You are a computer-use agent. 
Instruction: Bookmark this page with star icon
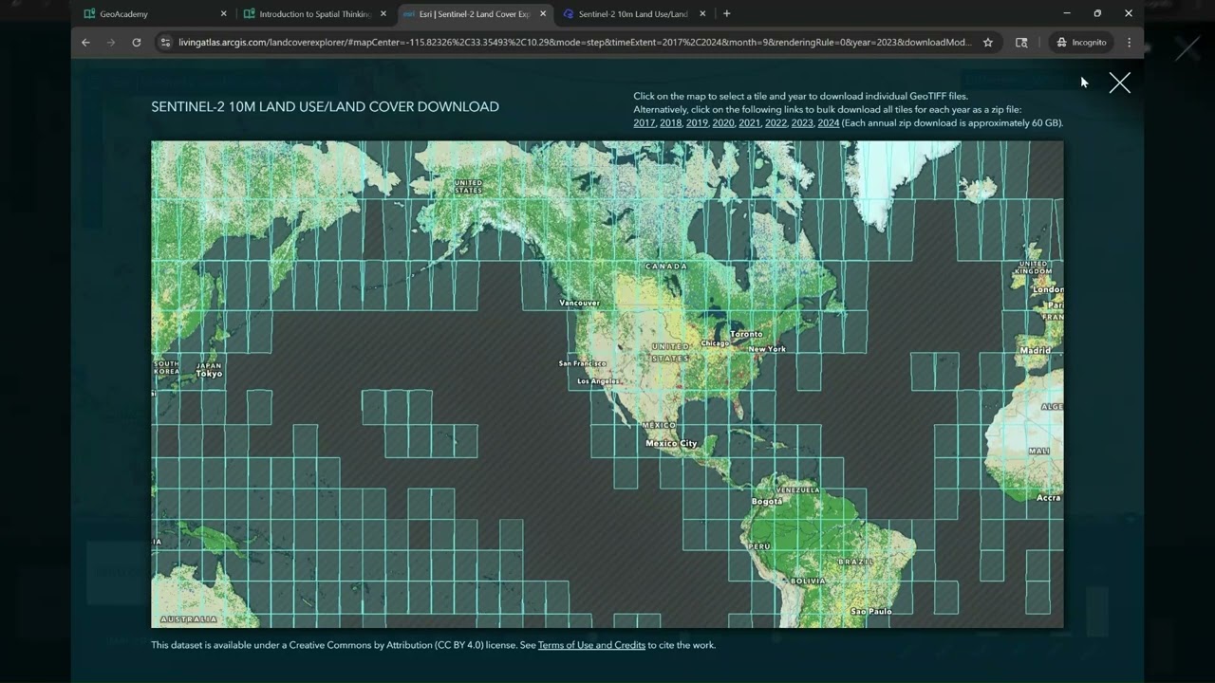click(x=988, y=43)
